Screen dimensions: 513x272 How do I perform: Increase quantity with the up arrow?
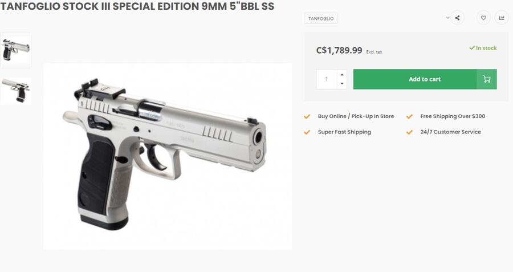point(341,75)
